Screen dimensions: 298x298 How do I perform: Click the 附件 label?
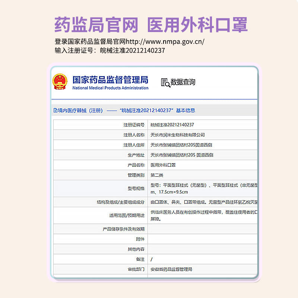[x=140, y=239]
